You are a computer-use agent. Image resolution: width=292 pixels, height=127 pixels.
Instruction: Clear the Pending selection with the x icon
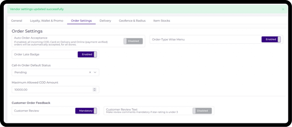(90, 72)
